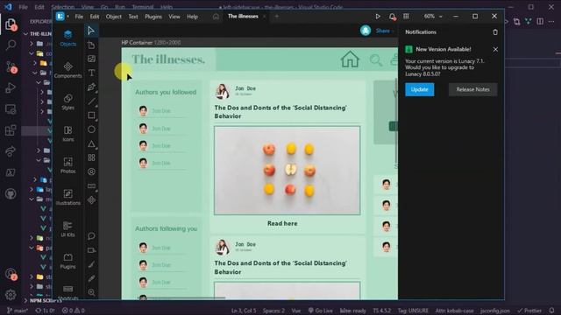
Task: Open Lunacy Edit menu
Action: (x=95, y=17)
